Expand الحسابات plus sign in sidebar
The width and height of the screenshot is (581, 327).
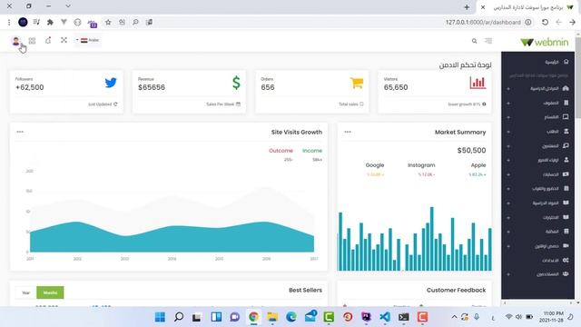point(508,174)
